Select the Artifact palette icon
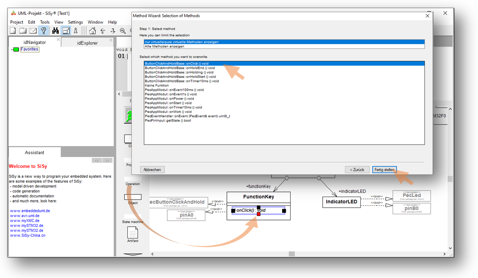Viewport: 478px width, 278px height. (132, 232)
